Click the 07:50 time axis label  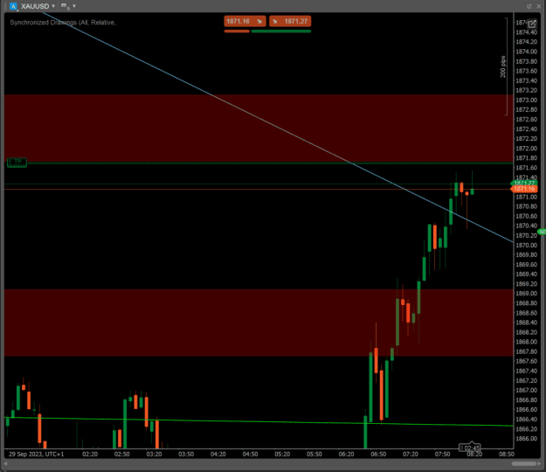click(442, 454)
